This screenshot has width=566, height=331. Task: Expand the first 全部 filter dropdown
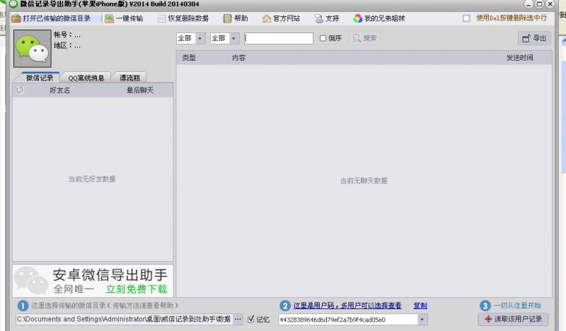coord(200,38)
